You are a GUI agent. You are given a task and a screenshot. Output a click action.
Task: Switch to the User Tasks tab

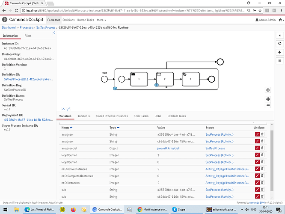tap(141, 116)
